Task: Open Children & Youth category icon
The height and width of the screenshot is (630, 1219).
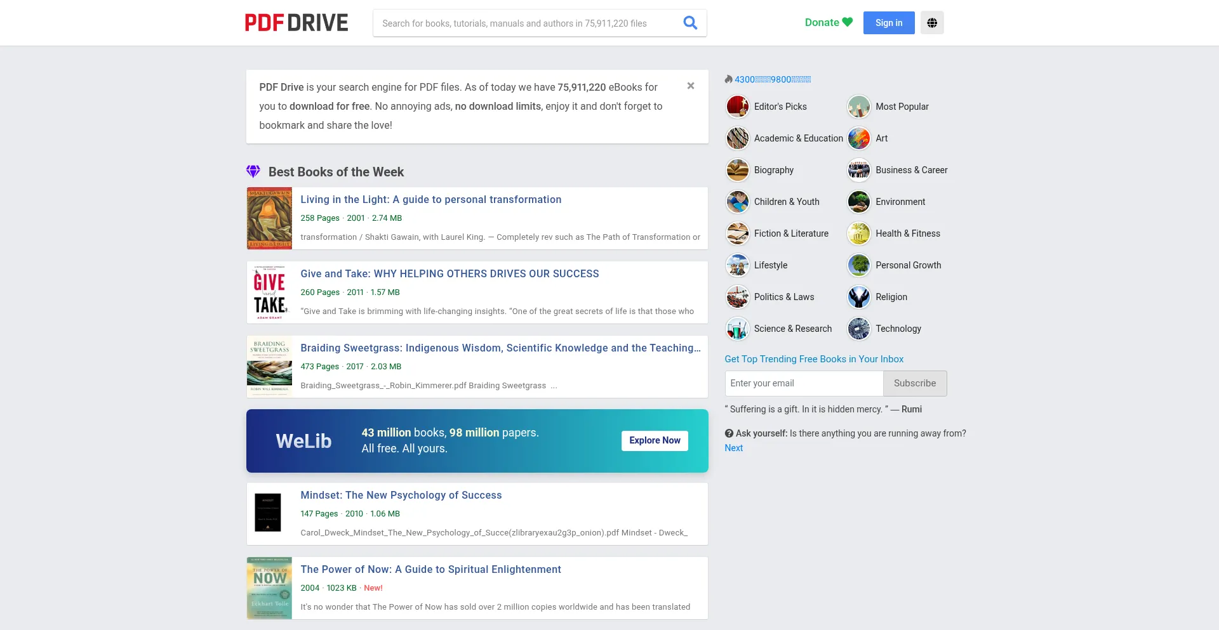Action: coord(738,202)
